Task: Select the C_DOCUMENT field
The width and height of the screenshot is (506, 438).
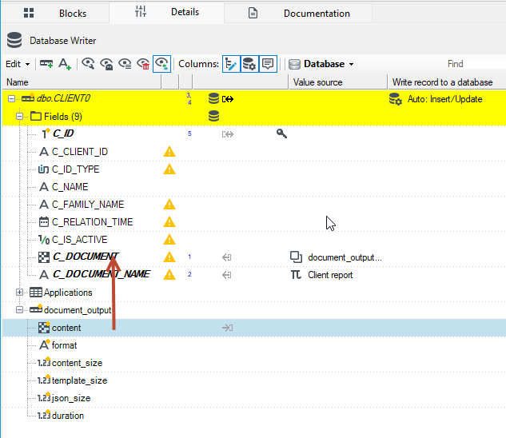Action: pyautogui.click(x=86, y=257)
